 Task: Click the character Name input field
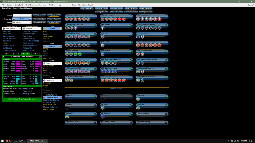click(x=22, y=15)
